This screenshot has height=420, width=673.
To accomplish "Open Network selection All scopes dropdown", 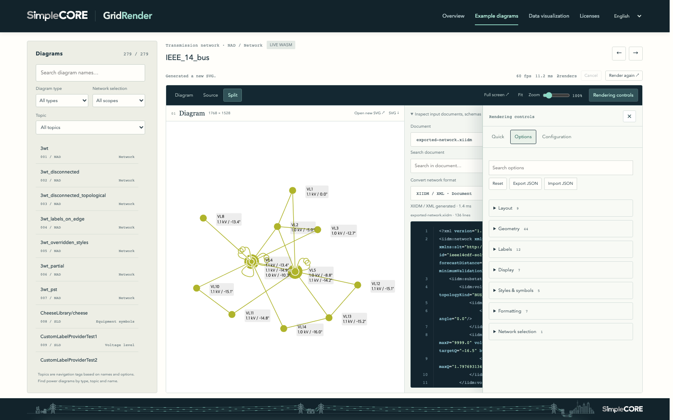I will coord(119,100).
